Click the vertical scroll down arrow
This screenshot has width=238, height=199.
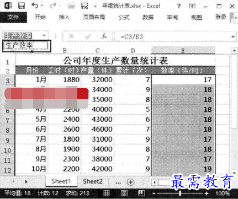[234, 173]
